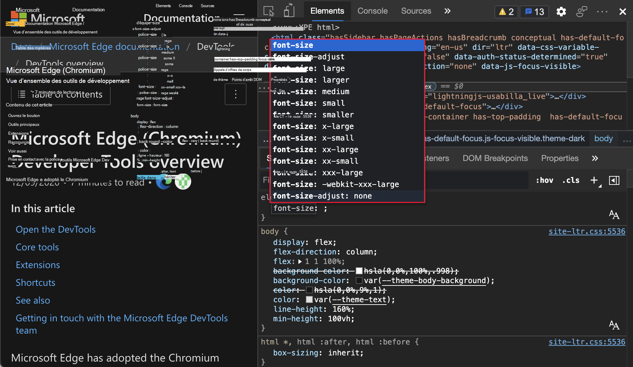The width and height of the screenshot is (633, 367).
Task: Switch to the Console tab
Action: point(372,11)
